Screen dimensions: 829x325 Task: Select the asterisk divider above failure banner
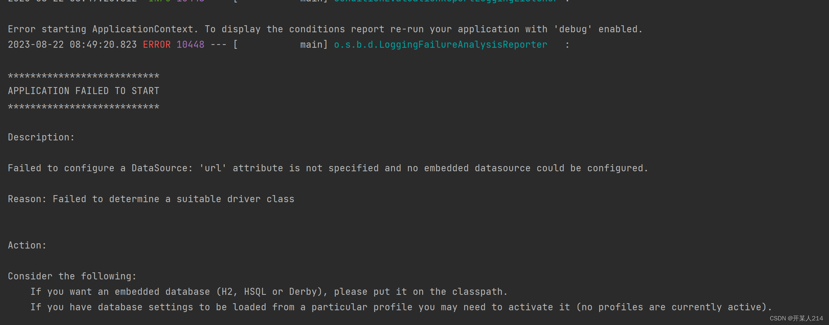[x=83, y=75]
